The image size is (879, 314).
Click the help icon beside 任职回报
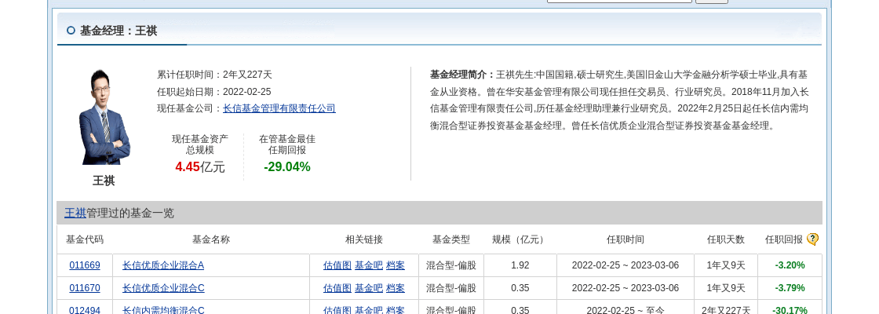tap(812, 239)
